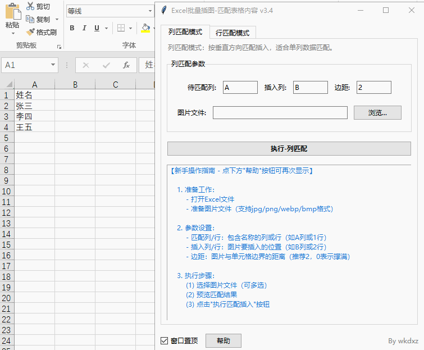Maximize the Excel批量插图 tool window

386,10
